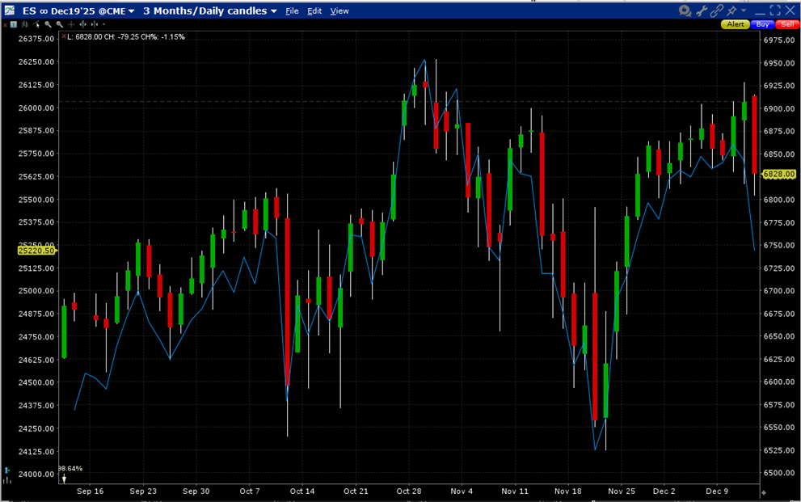Click the red X remove study icon

point(5,24)
